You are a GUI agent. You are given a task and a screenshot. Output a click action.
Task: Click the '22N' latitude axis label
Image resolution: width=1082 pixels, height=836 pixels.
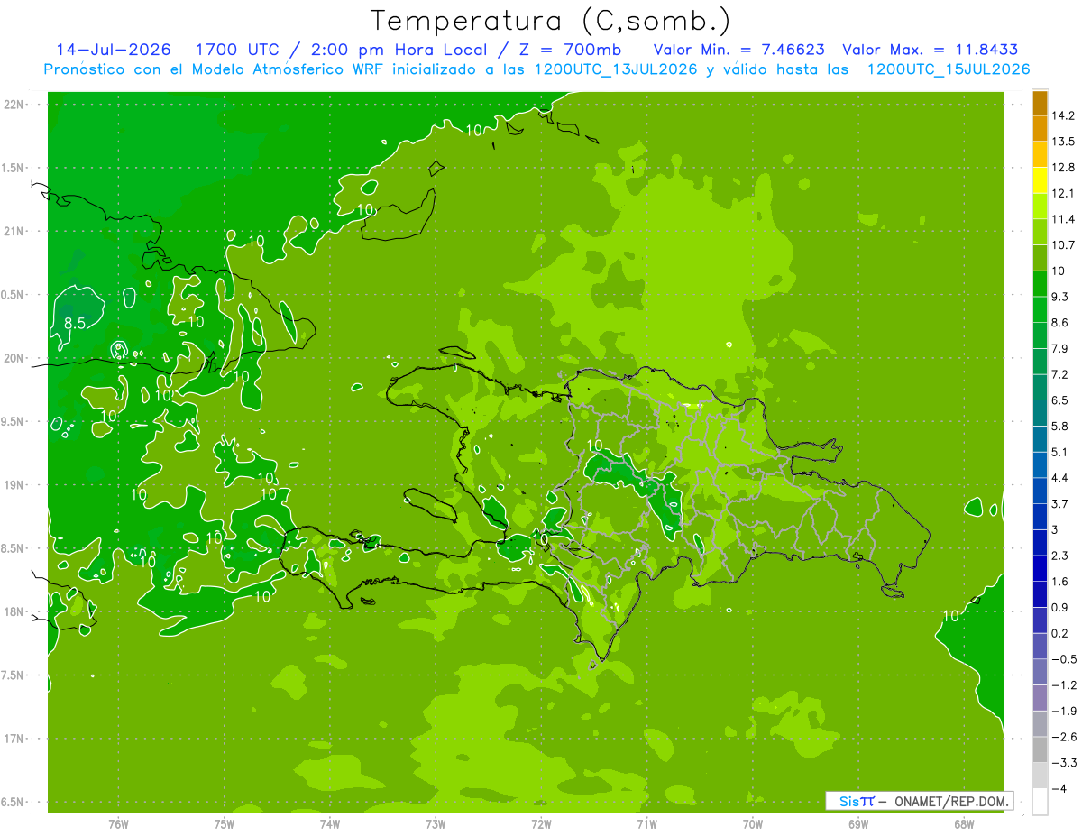(x=15, y=105)
